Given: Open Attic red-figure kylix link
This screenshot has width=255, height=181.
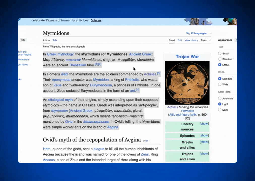Looking at the screenshot, I should (x=183, y=114).
